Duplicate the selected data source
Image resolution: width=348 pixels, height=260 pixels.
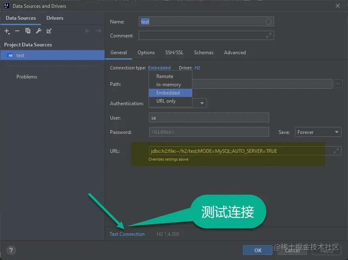28,31
